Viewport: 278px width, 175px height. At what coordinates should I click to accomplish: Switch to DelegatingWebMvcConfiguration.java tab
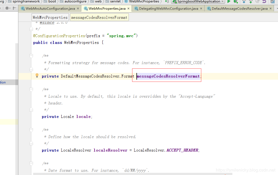point(168,9)
